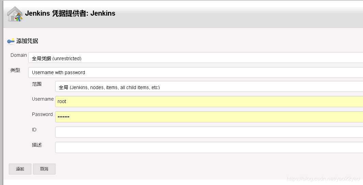Image resolution: width=363 pixels, height=185 pixels.
Task: Click the Username label
Action: click(43, 99)
